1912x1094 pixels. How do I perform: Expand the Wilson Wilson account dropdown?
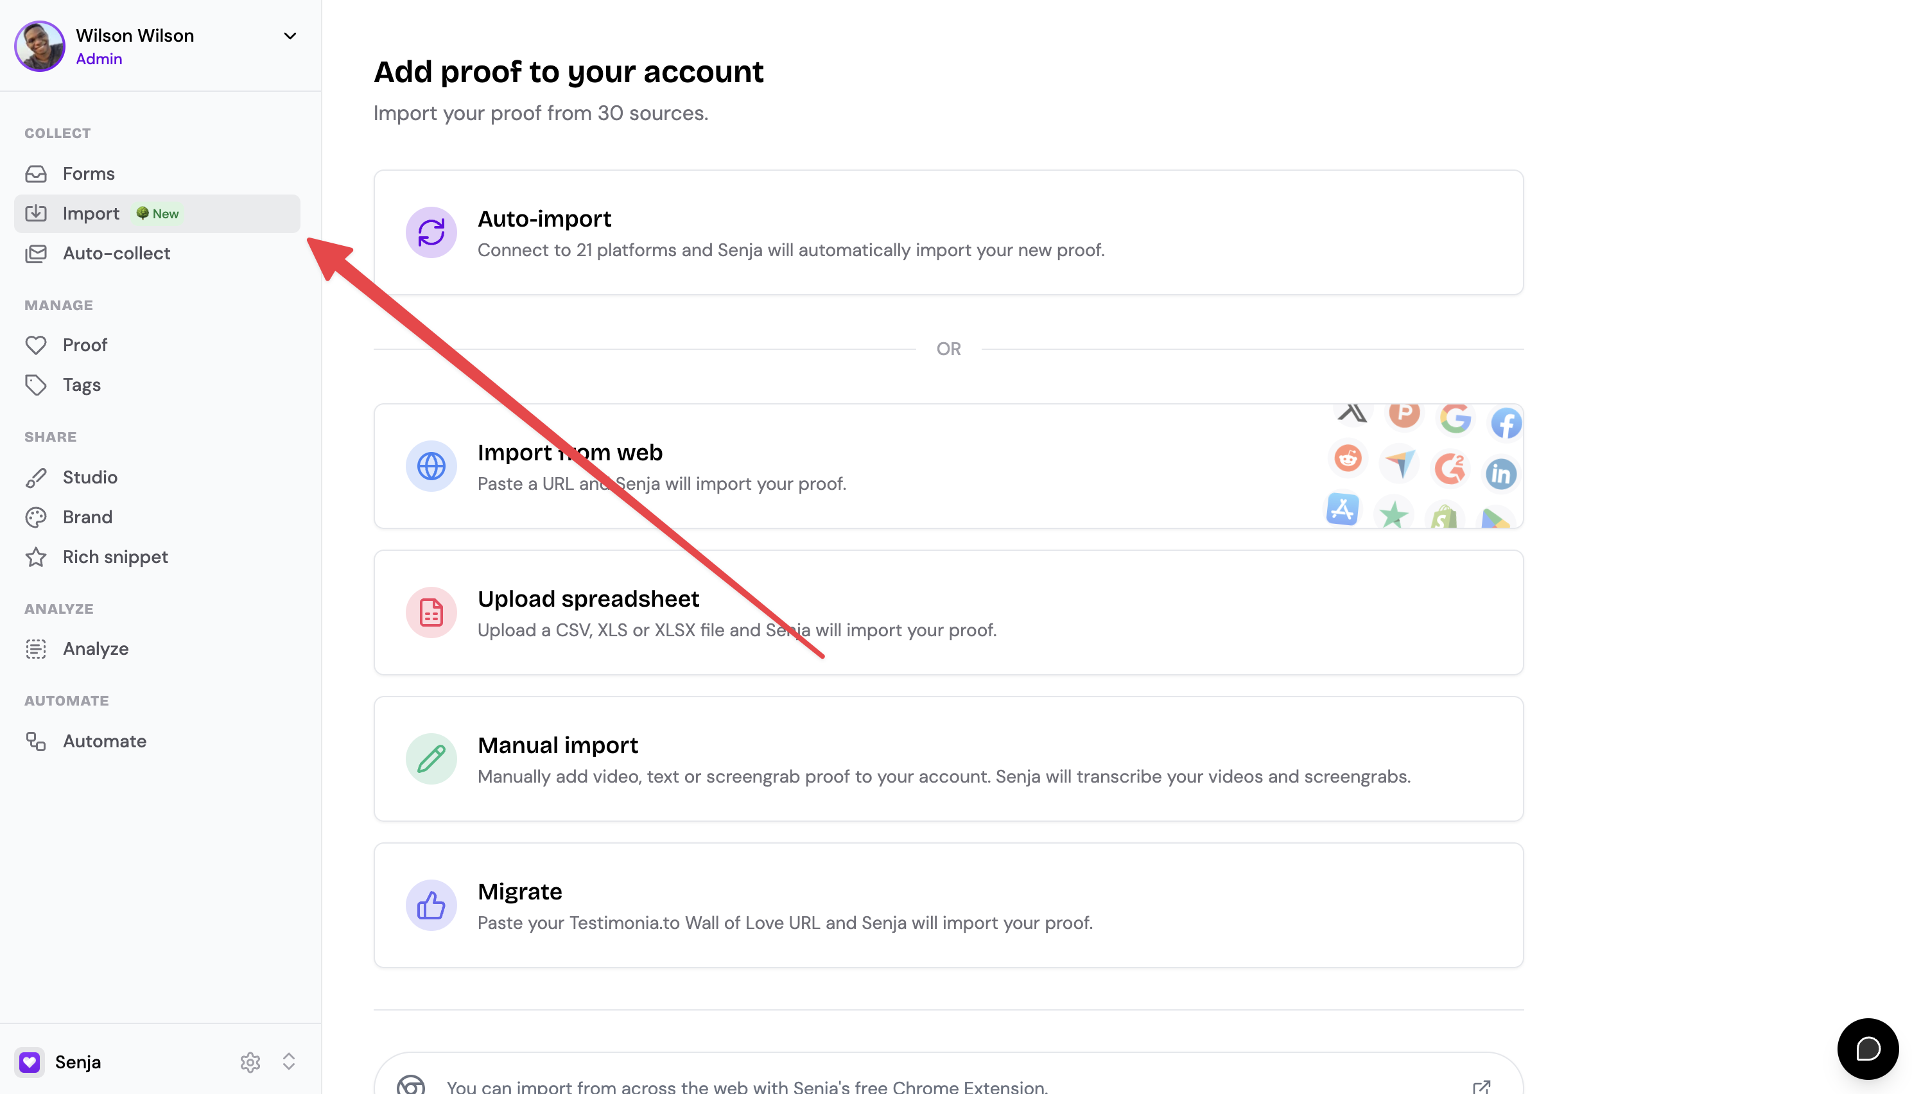coord(290,36)
